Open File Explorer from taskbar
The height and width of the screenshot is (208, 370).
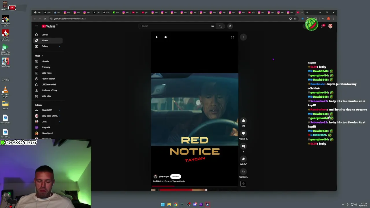click(169, 205)
